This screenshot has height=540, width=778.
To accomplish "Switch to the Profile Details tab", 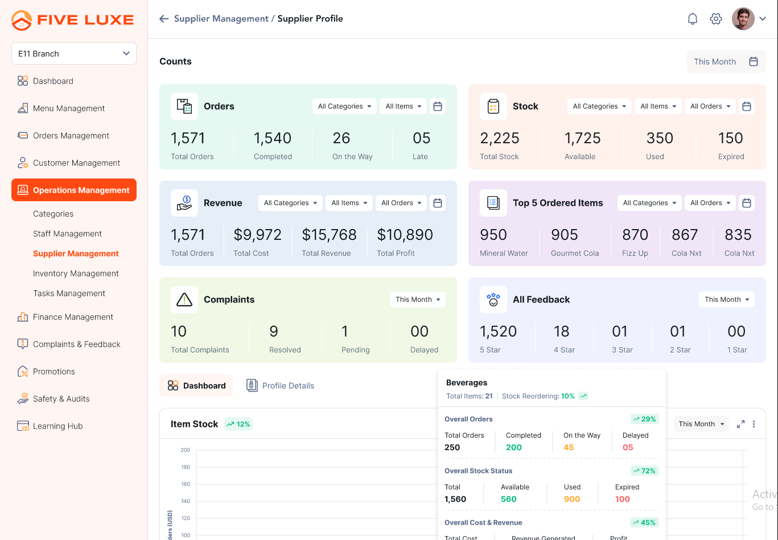I will 281,385.
